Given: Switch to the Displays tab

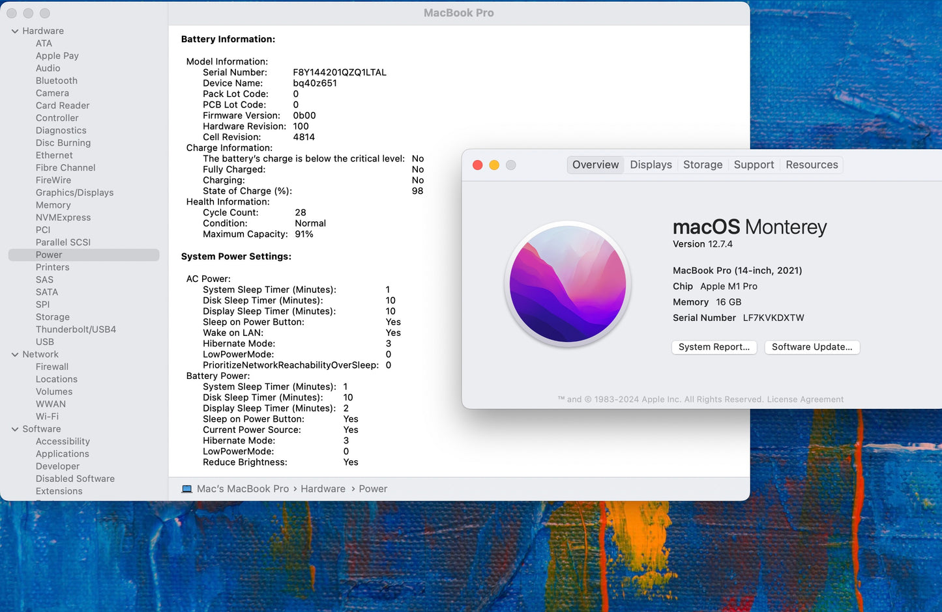Looking at the screenshot, I should click(650, 165).
